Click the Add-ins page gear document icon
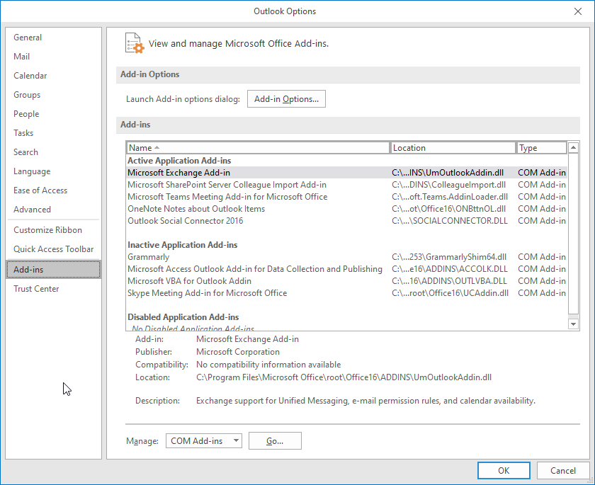Screen dimensions: 595x485 pos(135,43)
